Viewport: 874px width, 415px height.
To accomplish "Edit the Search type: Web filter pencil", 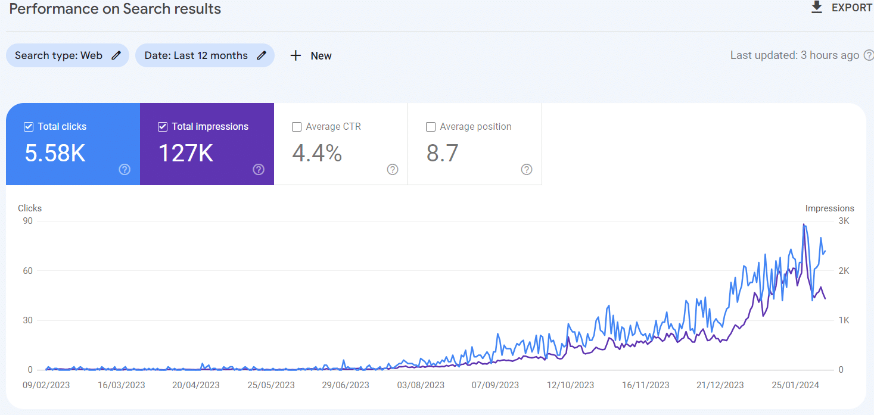I will (116, 55).
